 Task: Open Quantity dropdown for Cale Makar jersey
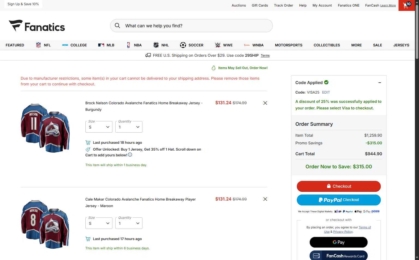pyautogui.click(x=129, y=223)
